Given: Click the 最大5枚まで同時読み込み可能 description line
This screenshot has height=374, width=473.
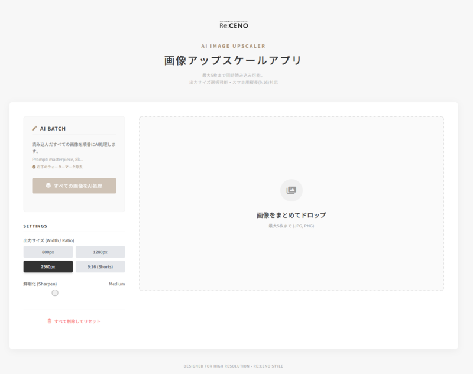Looking at the screenshot, I should click(232, 76).
